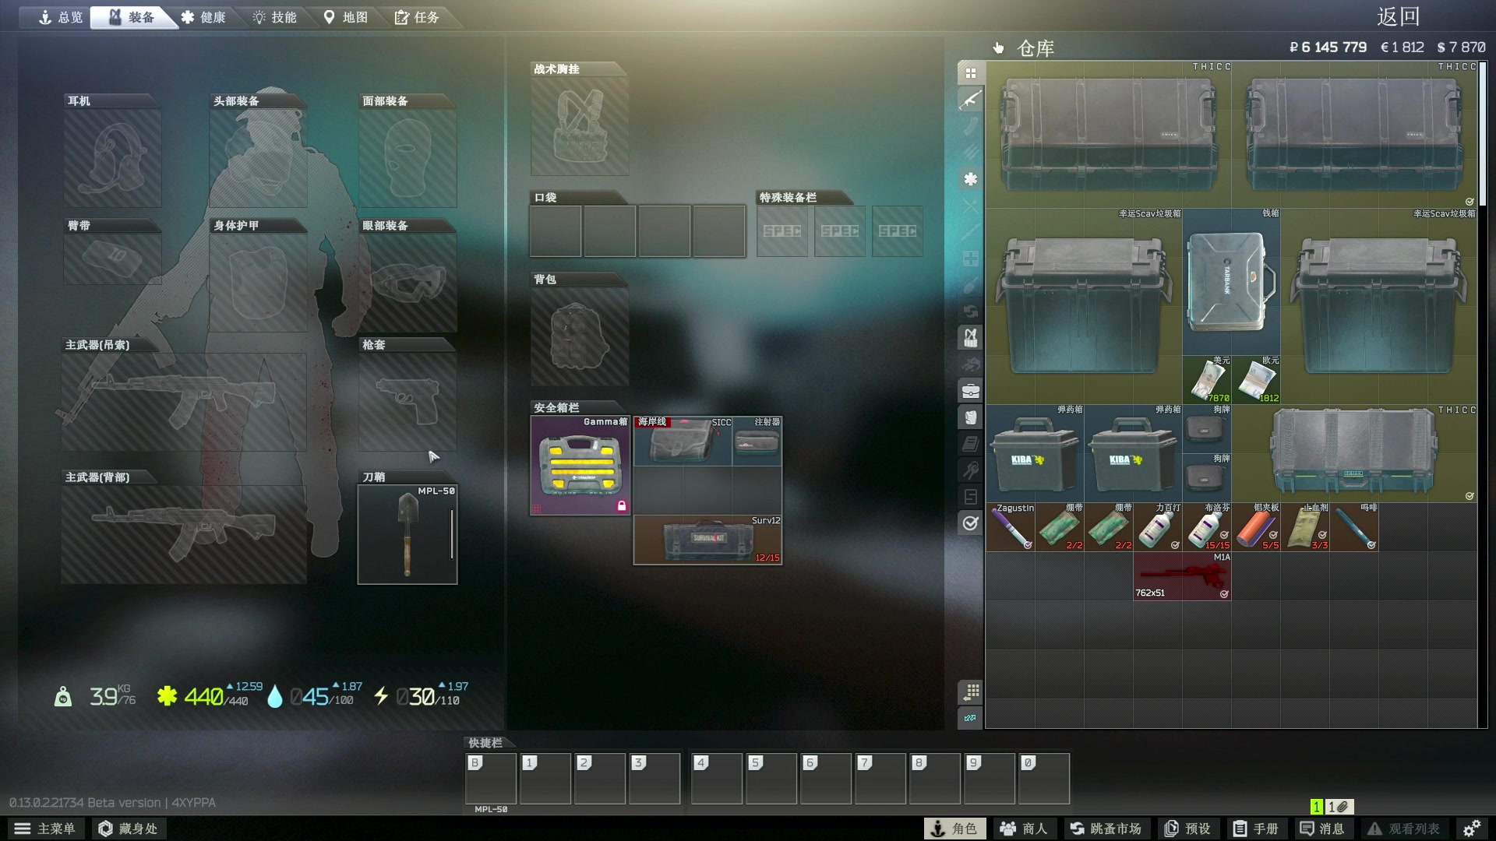Viewport: 1496px width, 841px height.
Task: Select the Zagustin injector in stash
Action: coord(1011,527)
